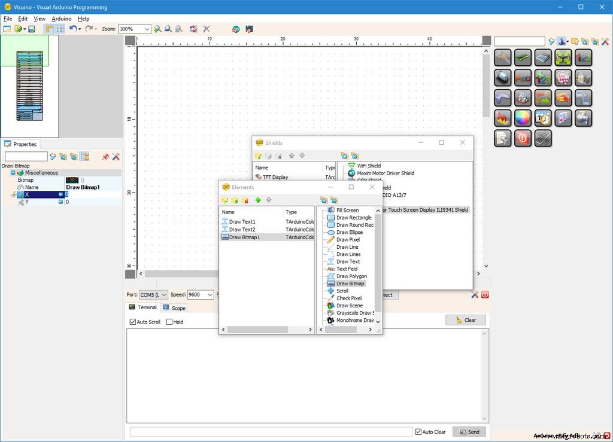
Task: Select the color wheel component in the component palette
Action: tap(523, 117)
